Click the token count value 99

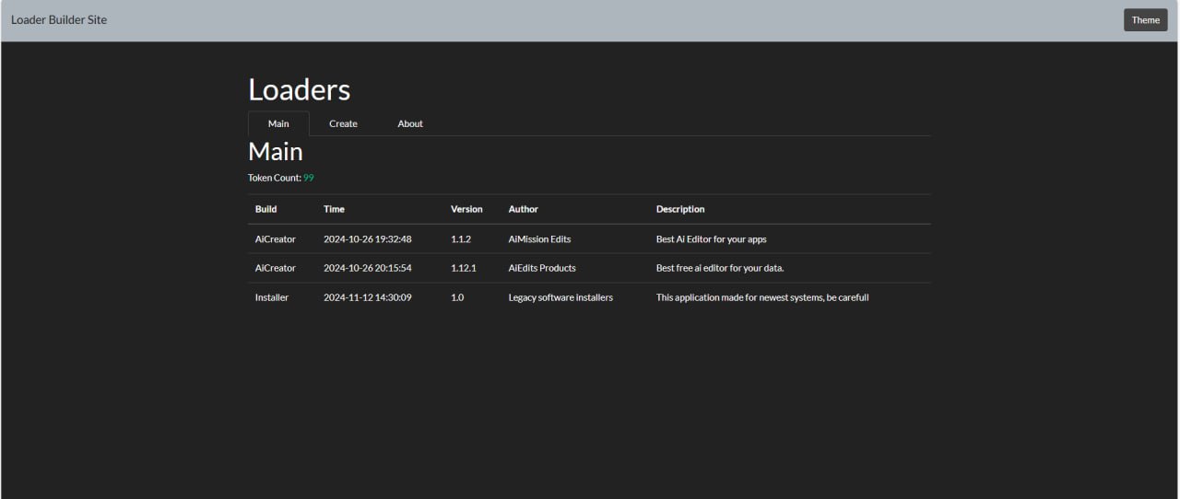(309, 178)
